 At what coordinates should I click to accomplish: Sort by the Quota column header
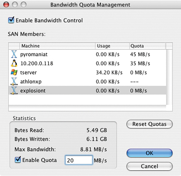(148, 46)
